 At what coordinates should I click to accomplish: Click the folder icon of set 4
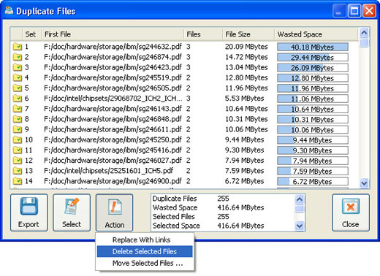18,77
